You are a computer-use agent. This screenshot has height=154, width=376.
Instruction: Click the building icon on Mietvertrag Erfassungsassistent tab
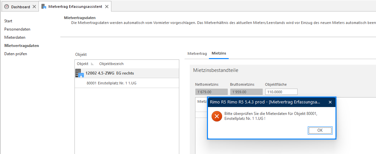tap(44, 7)
